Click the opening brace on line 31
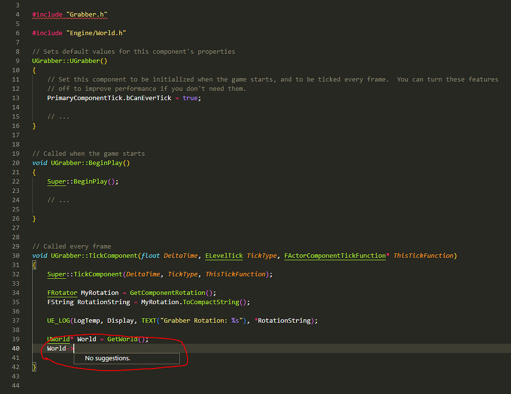The height and width of the screenshot is (394, 511). pyautogui.click(x=34, y=265)
